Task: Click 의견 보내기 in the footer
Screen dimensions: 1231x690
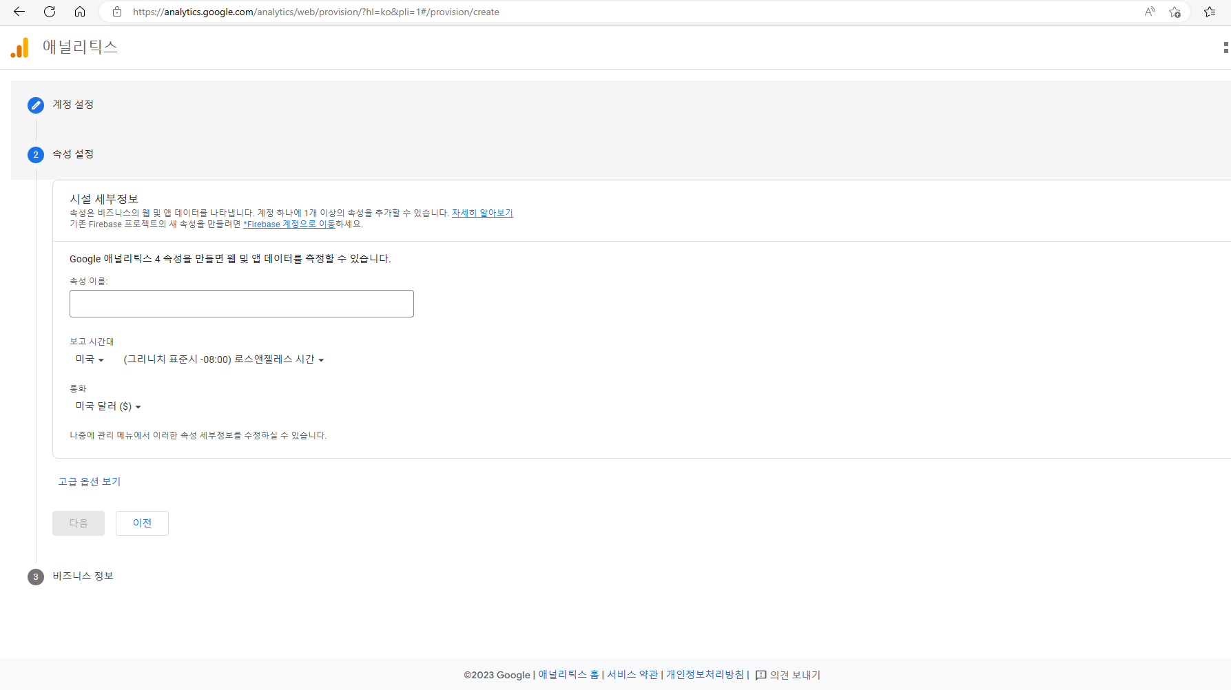Action: 795,675
